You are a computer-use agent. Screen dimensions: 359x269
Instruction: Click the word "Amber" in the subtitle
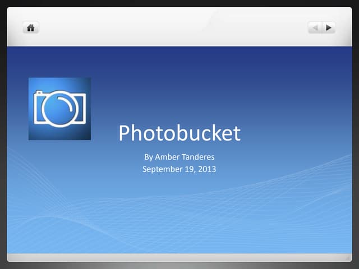[168, 157]
